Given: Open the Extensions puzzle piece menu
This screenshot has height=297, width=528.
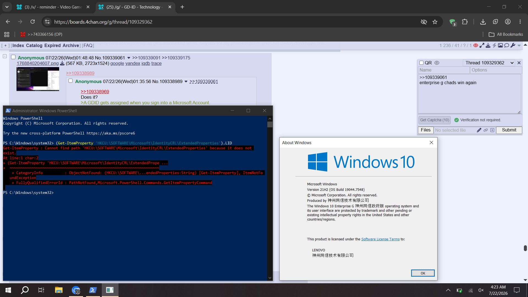Looking at the screenshot, I should tap(465, 22).
